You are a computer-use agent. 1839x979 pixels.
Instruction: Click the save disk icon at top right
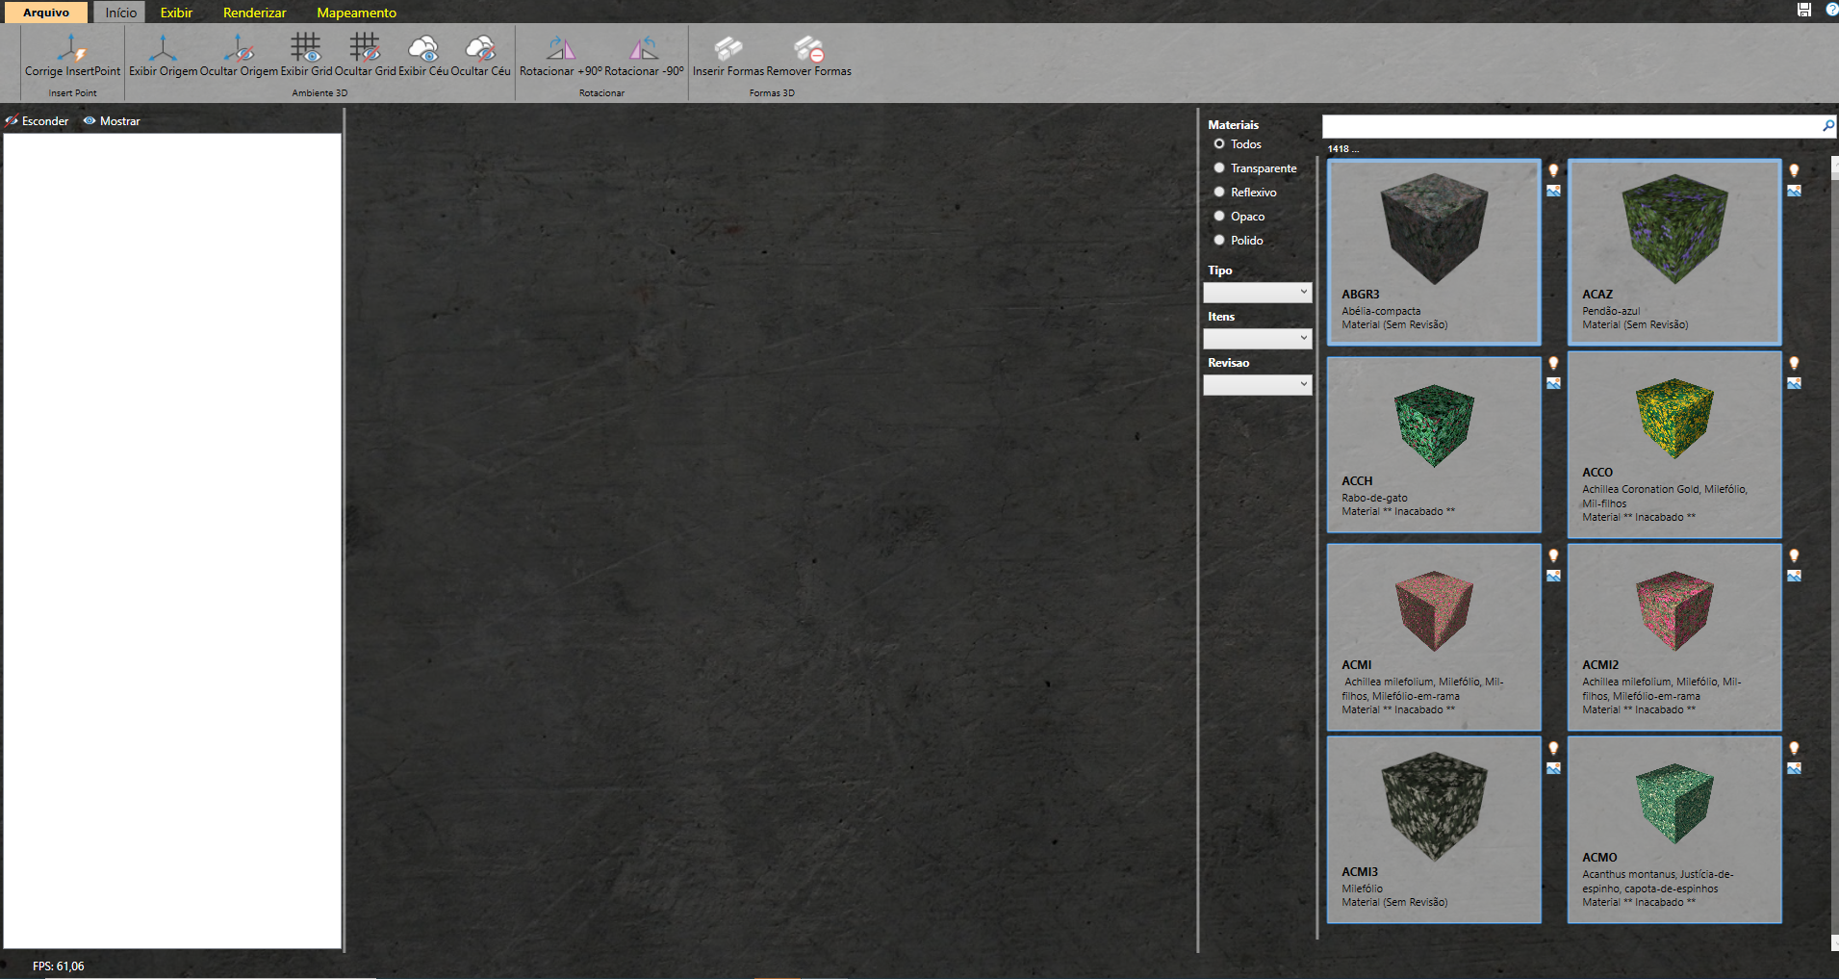(x=1804, y=10)
